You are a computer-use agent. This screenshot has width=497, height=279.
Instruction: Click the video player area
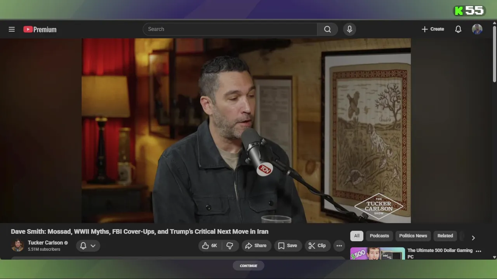tap(246, 131)
